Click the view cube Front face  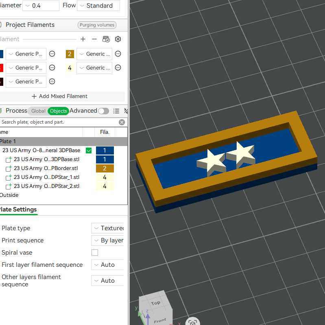159,321
